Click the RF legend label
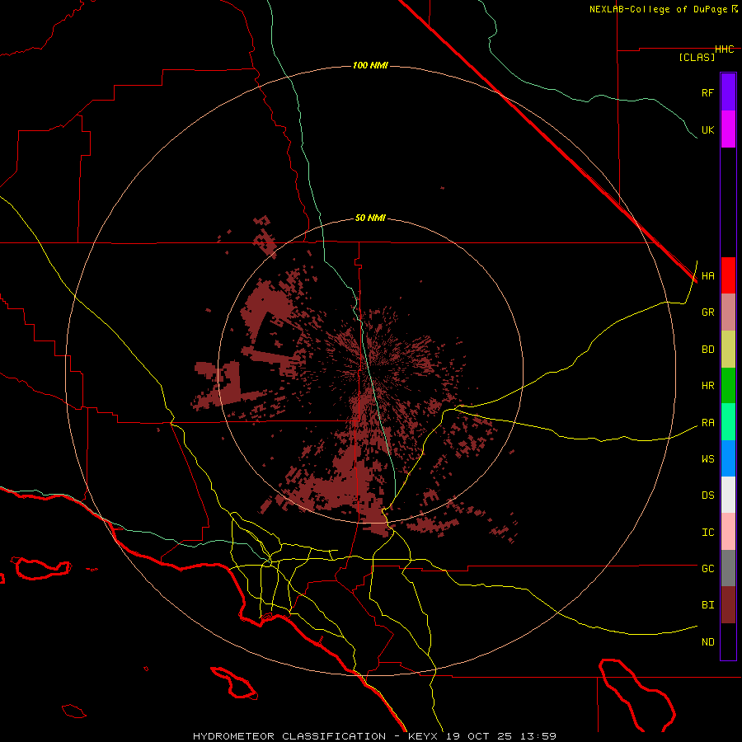Viewport: 742px width, 742px height. coord(707,92)
